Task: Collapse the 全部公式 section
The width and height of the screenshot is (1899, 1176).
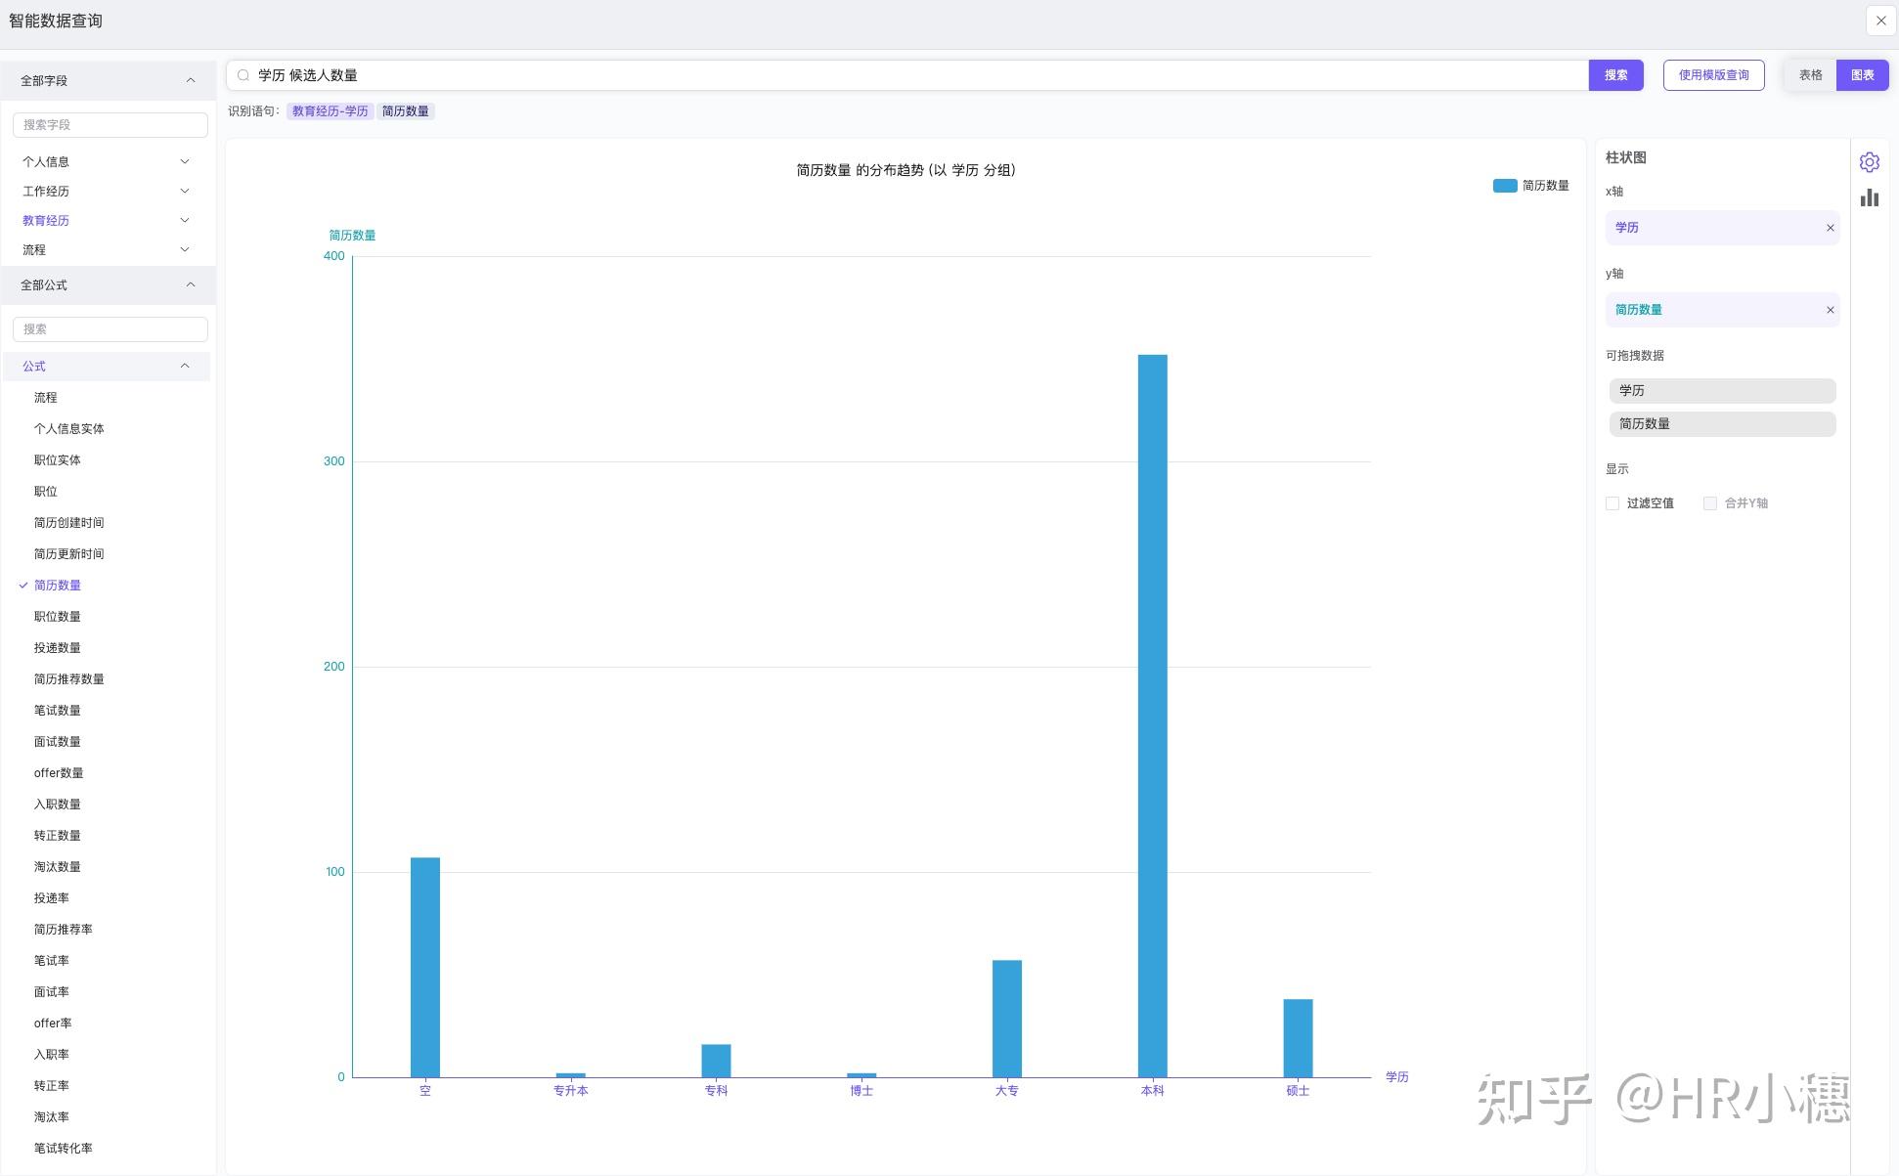Action: (191, 285)
